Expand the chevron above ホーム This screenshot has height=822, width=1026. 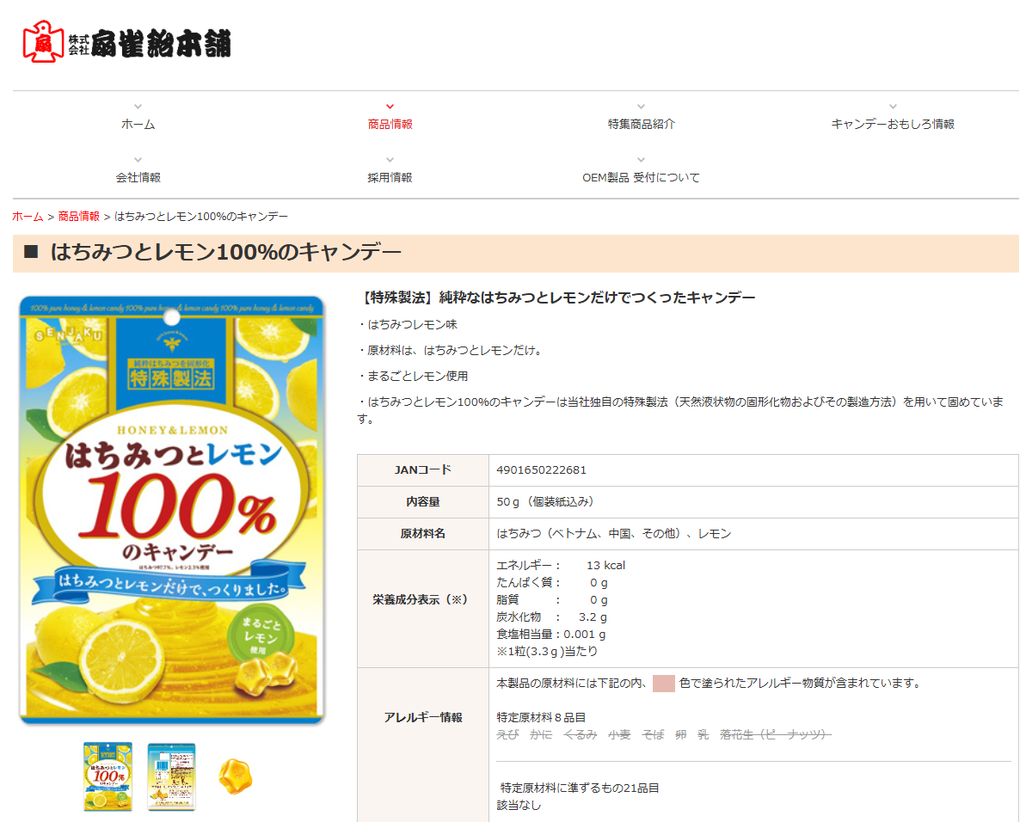tap(138, 107)
